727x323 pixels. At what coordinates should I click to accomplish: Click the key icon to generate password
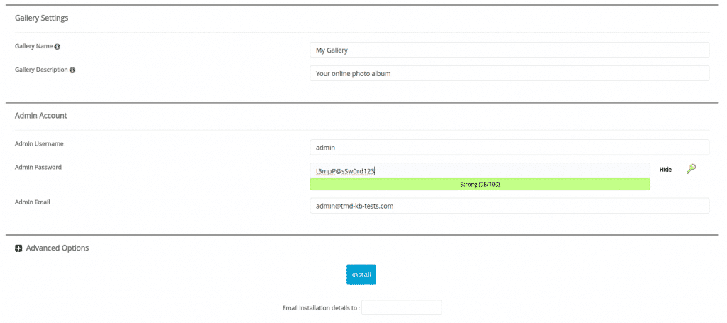click(691, 170)
